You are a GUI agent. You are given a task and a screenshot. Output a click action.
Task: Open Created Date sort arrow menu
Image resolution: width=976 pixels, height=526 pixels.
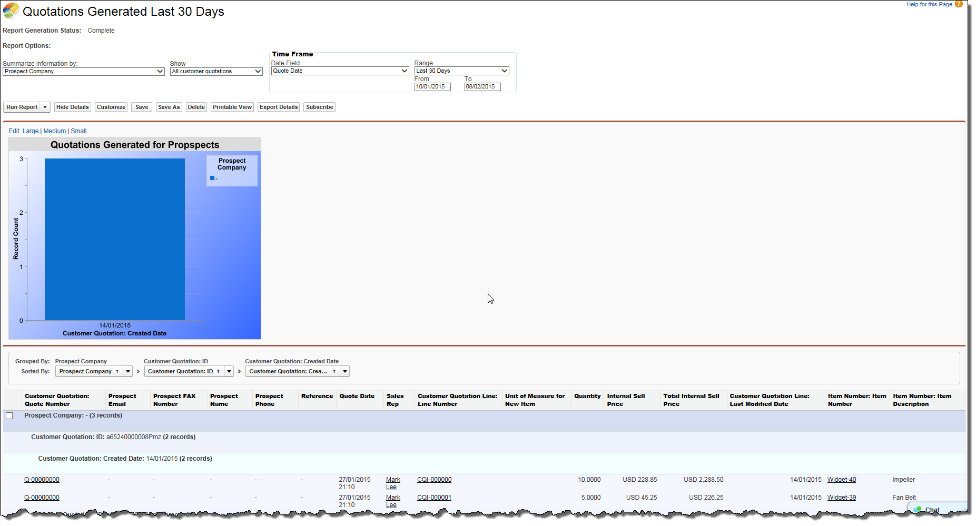(x=345, y=372)
